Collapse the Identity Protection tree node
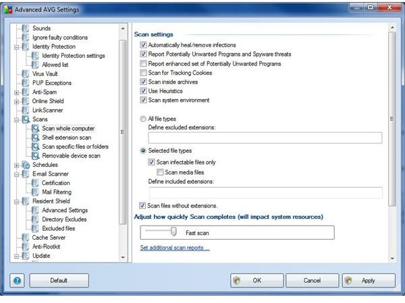This screenshot has width=405, height=303. click(16, 47)
